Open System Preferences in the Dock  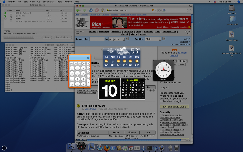(137, 148)
